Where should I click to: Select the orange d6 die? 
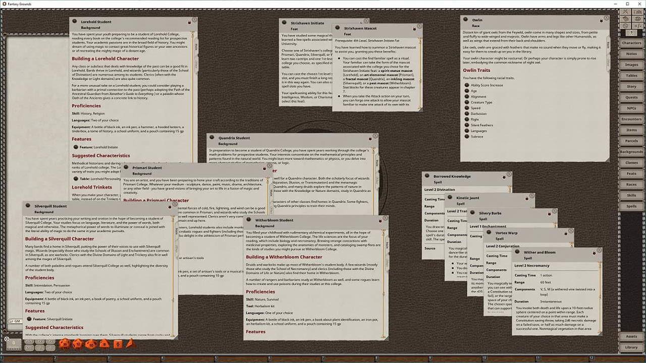click(117, 344)
